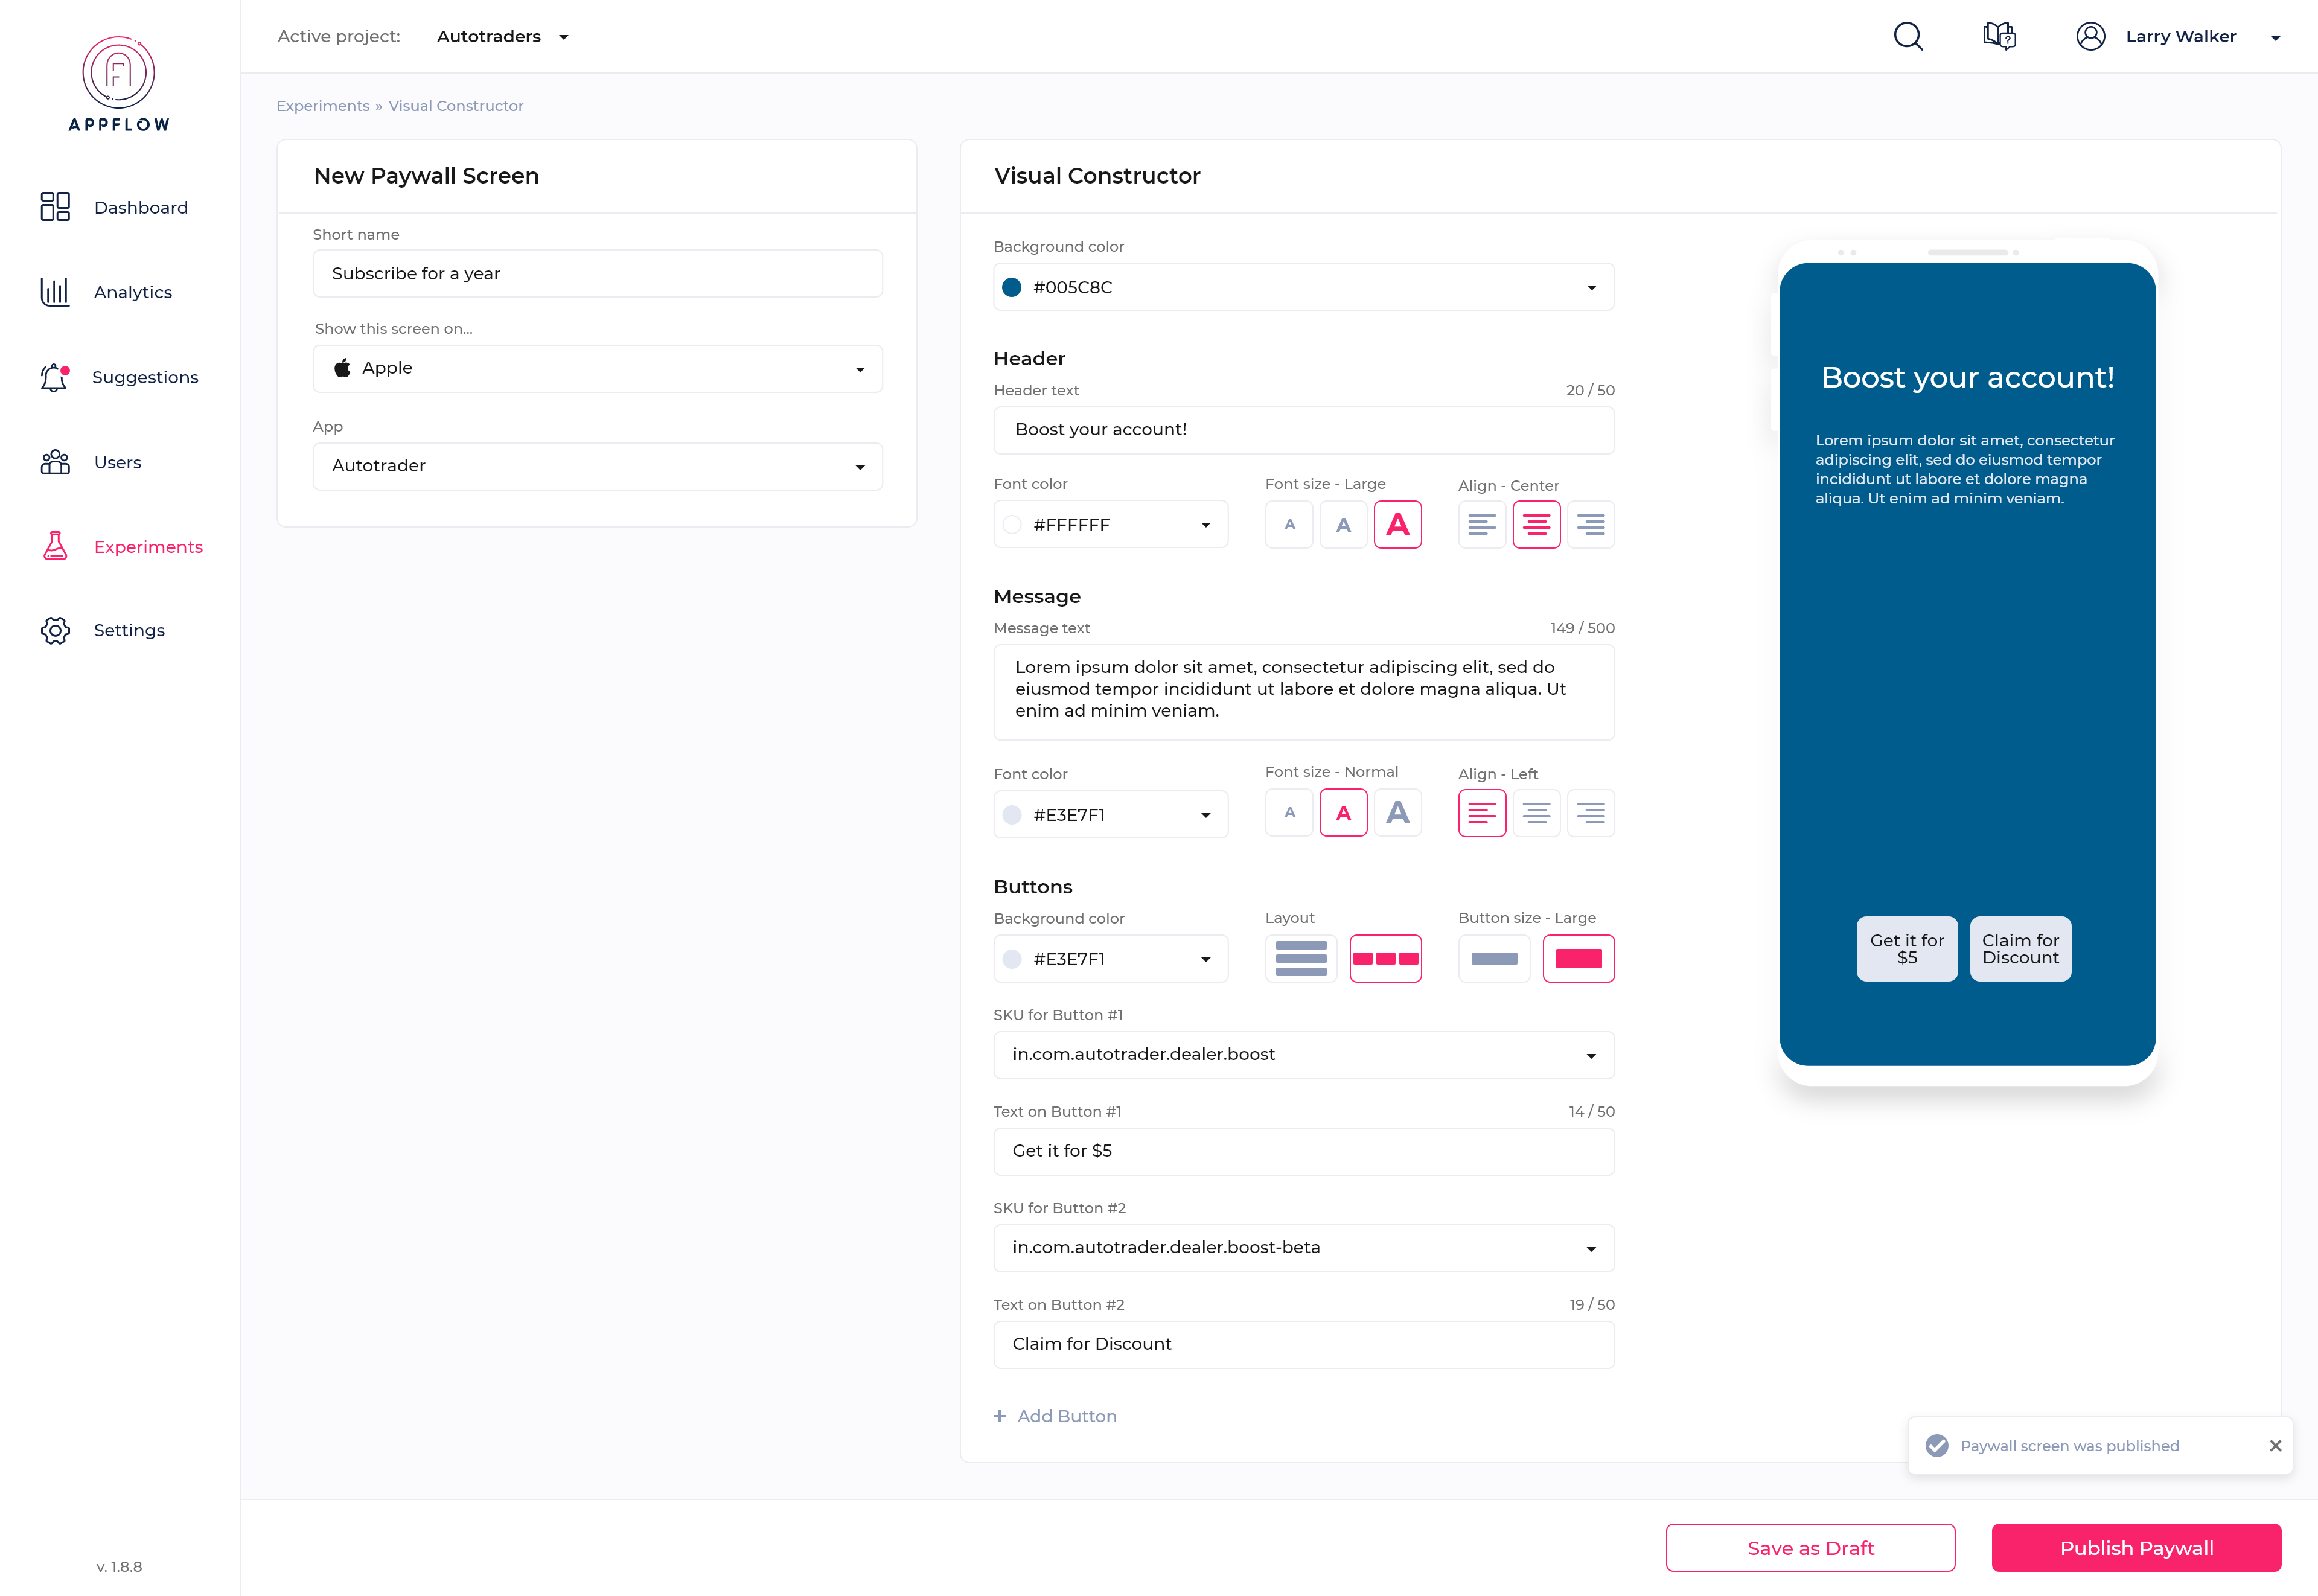Open SKU for Button #1 dropdown
The height and width of the screenshot is (1596, 2318).
tap(1303, 1055)
